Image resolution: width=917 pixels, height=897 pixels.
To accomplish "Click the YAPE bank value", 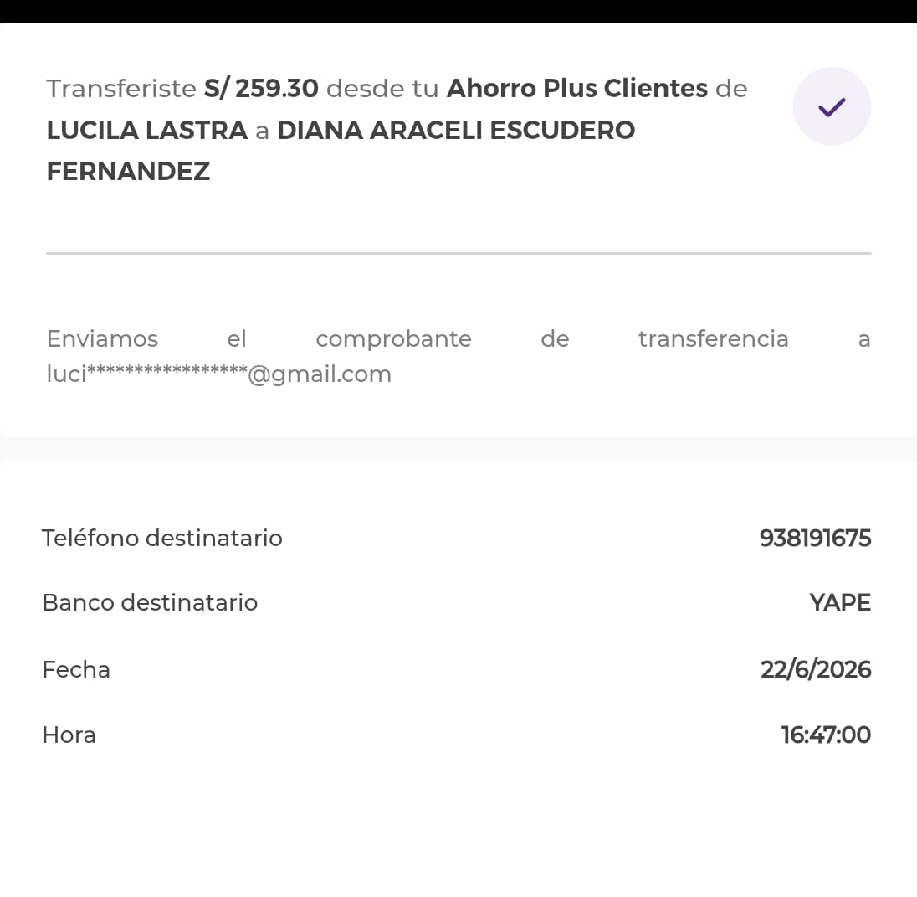I will 840,602.
